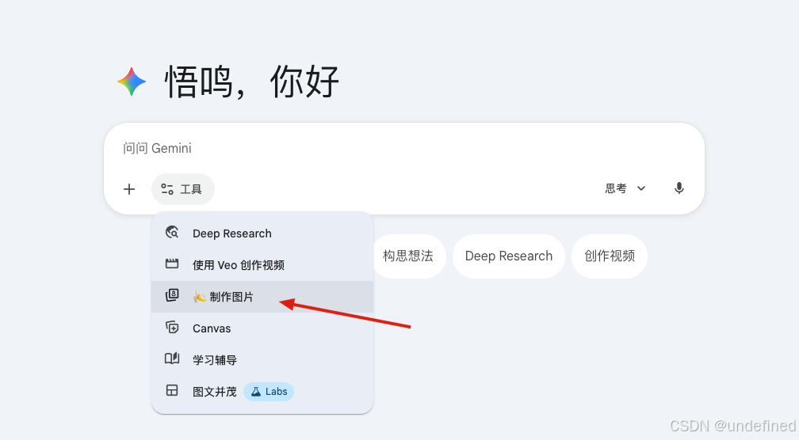799x440 pixels.
Task: Choose Canvas from the tools menu
Action: click(262, 328)
